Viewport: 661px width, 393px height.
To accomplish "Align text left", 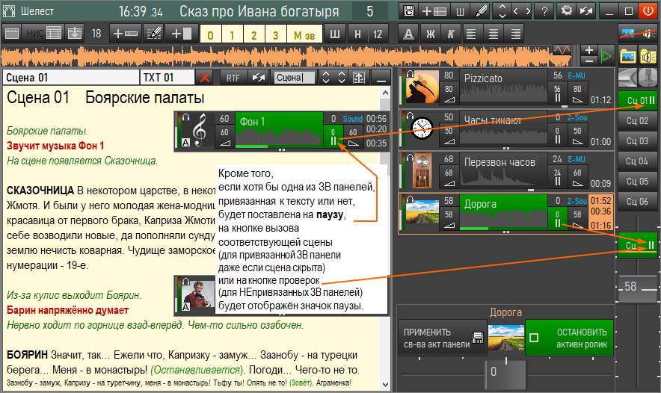I will coord(471,34).
